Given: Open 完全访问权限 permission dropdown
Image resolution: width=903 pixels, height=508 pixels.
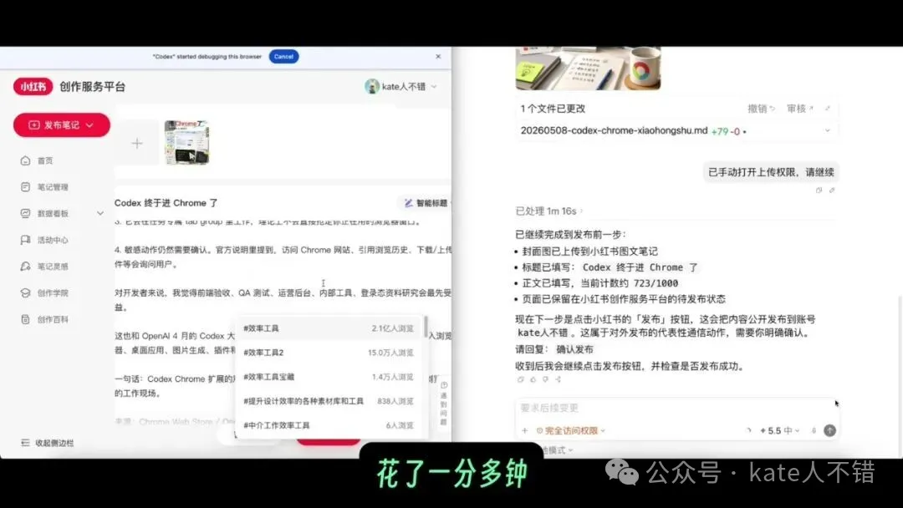Looking at the screenshot, I should coord(570,430).
